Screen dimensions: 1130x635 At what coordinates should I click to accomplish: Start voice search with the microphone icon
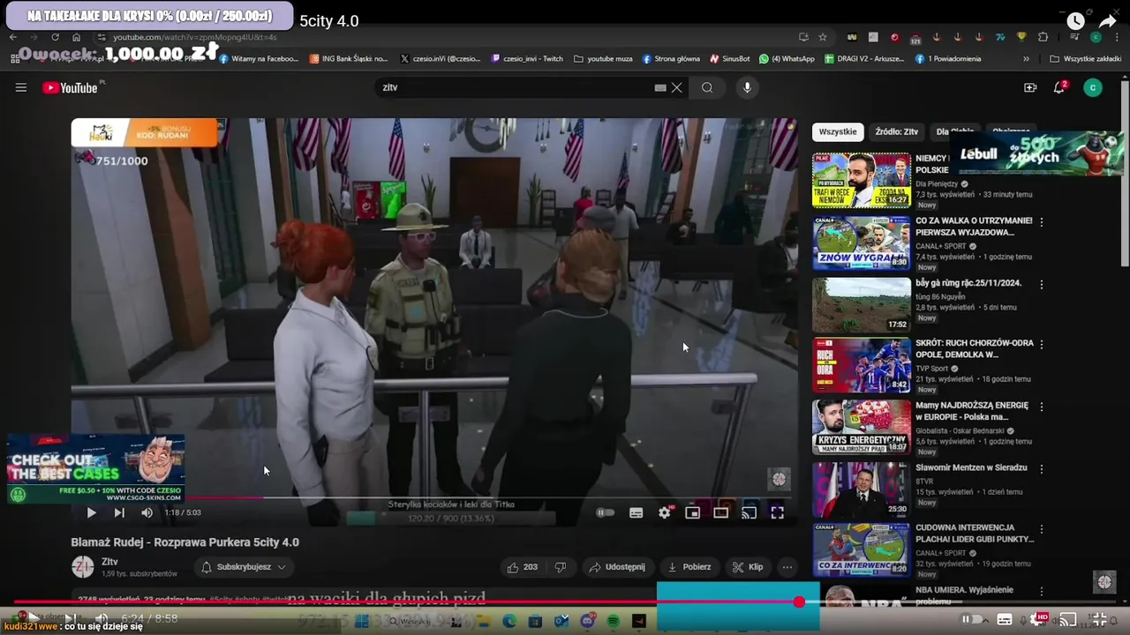click(747, 87)
